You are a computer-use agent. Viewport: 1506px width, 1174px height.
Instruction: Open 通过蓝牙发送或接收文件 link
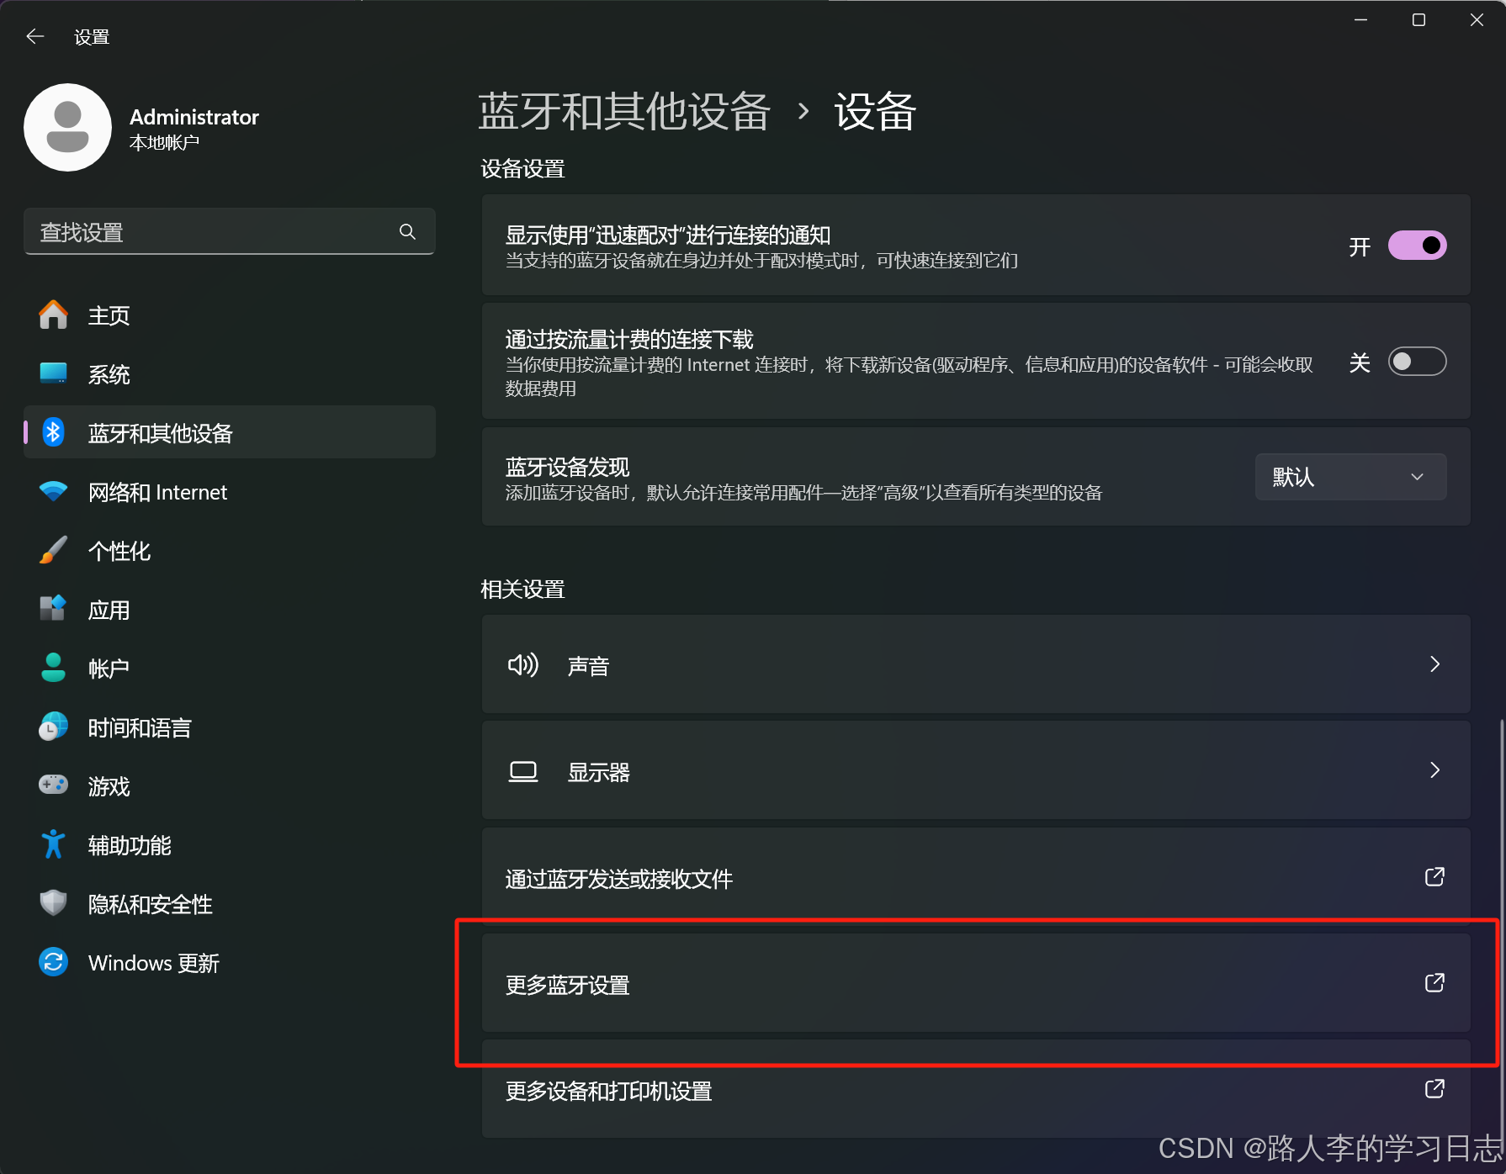pyautogui.click(x=976, y=878)
